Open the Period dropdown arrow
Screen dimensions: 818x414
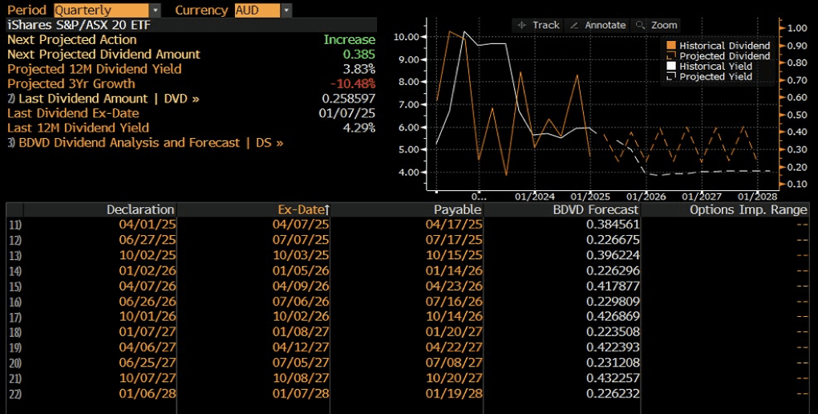pyautogui.click(x=155, y=10)
